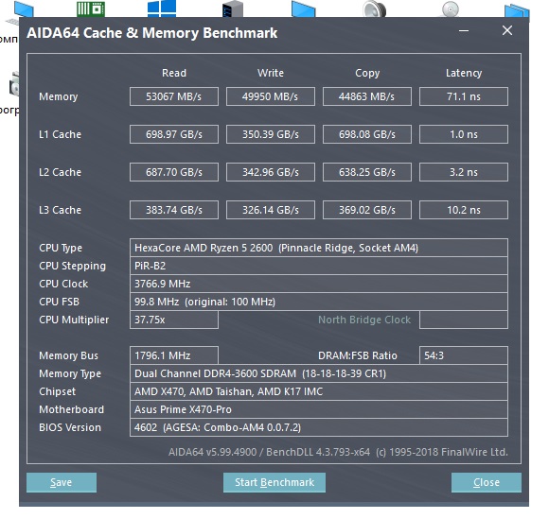
Task: Click CPU Stepping field PiR-B2
Action: pos(319,266)
